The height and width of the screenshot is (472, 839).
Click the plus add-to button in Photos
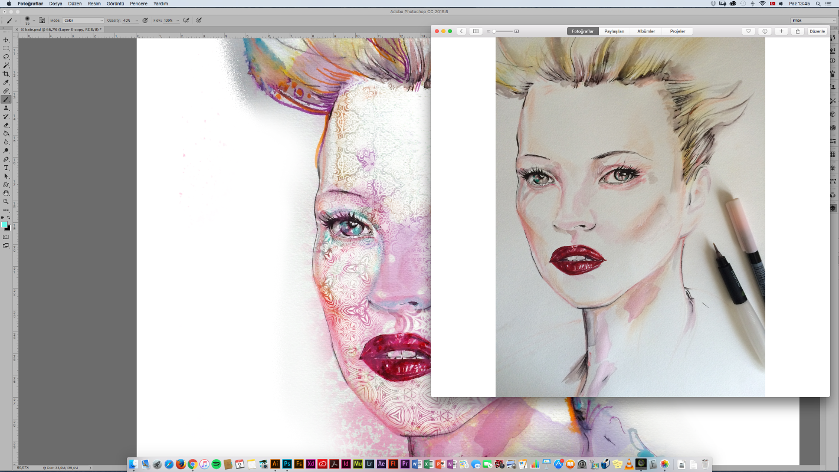(x=781, y=31)
